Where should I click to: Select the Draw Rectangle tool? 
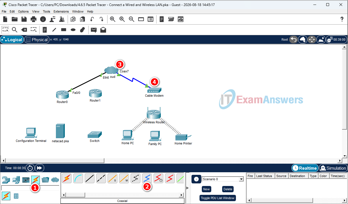click(64, 29)
